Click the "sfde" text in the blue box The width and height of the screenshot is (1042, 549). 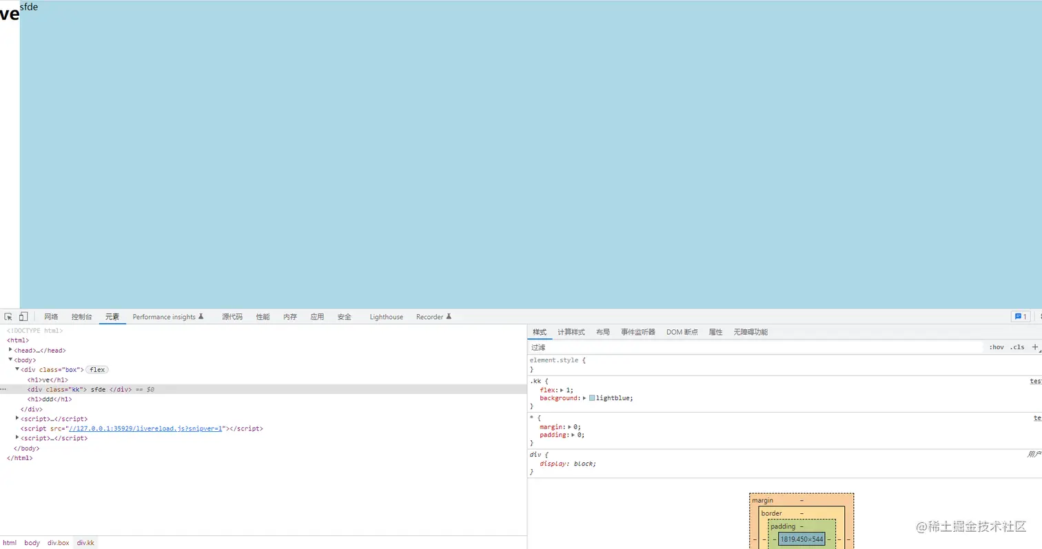pyautogui.click(x=29, y=7)
